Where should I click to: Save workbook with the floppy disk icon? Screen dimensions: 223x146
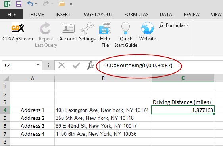point(19,4)
